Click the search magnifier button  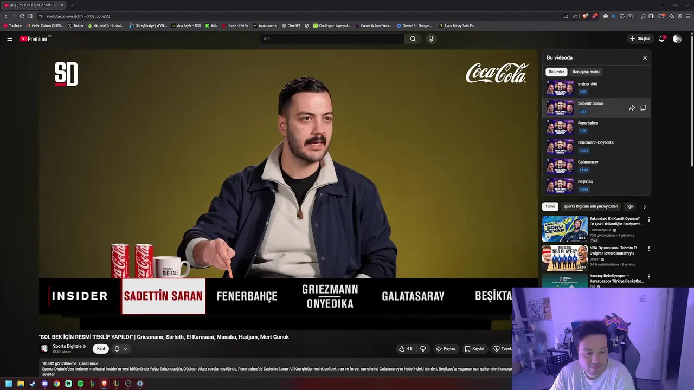pyautogui.click(x=413, y=38)
